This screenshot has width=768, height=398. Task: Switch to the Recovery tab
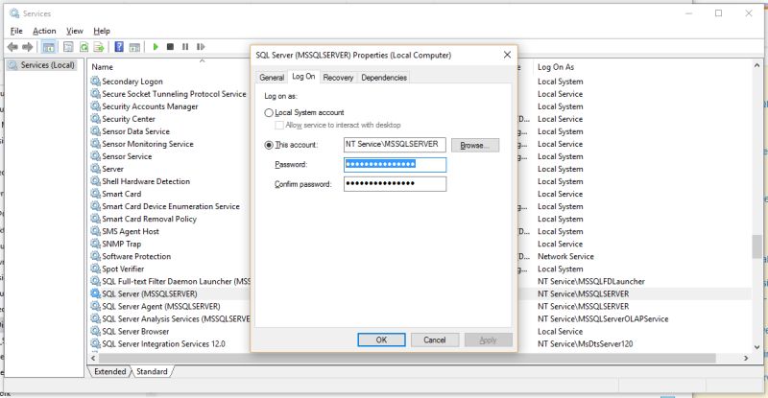338,78
